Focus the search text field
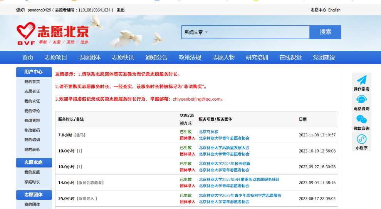This screenshot has width=381, height=209. 259,32
